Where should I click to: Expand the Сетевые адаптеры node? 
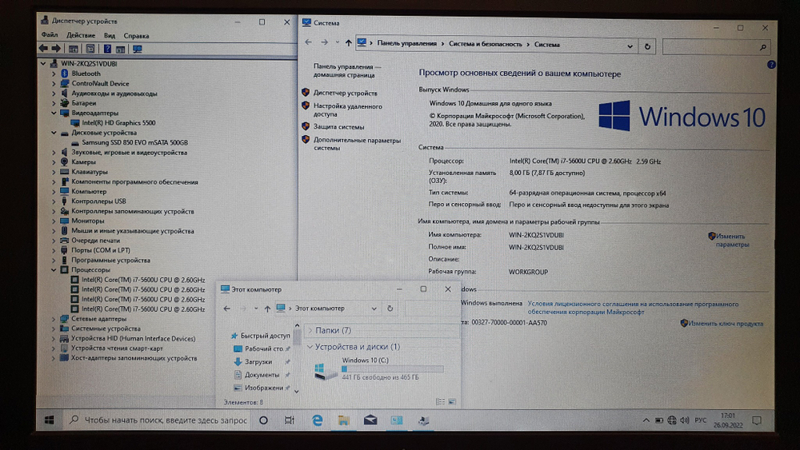(54, 319)
